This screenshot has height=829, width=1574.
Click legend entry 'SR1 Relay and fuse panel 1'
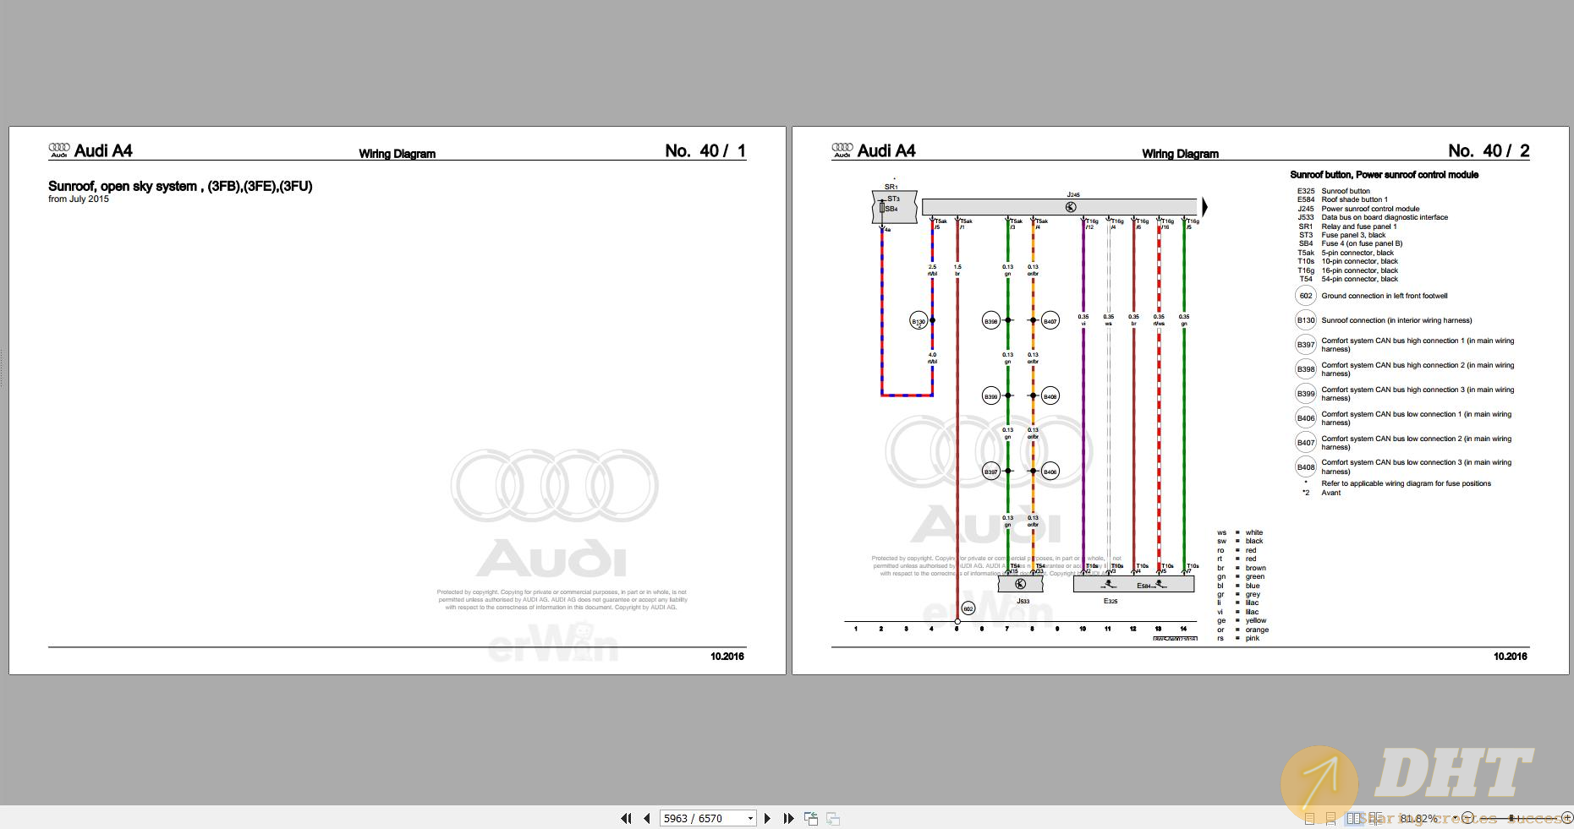coord(1347,226)
